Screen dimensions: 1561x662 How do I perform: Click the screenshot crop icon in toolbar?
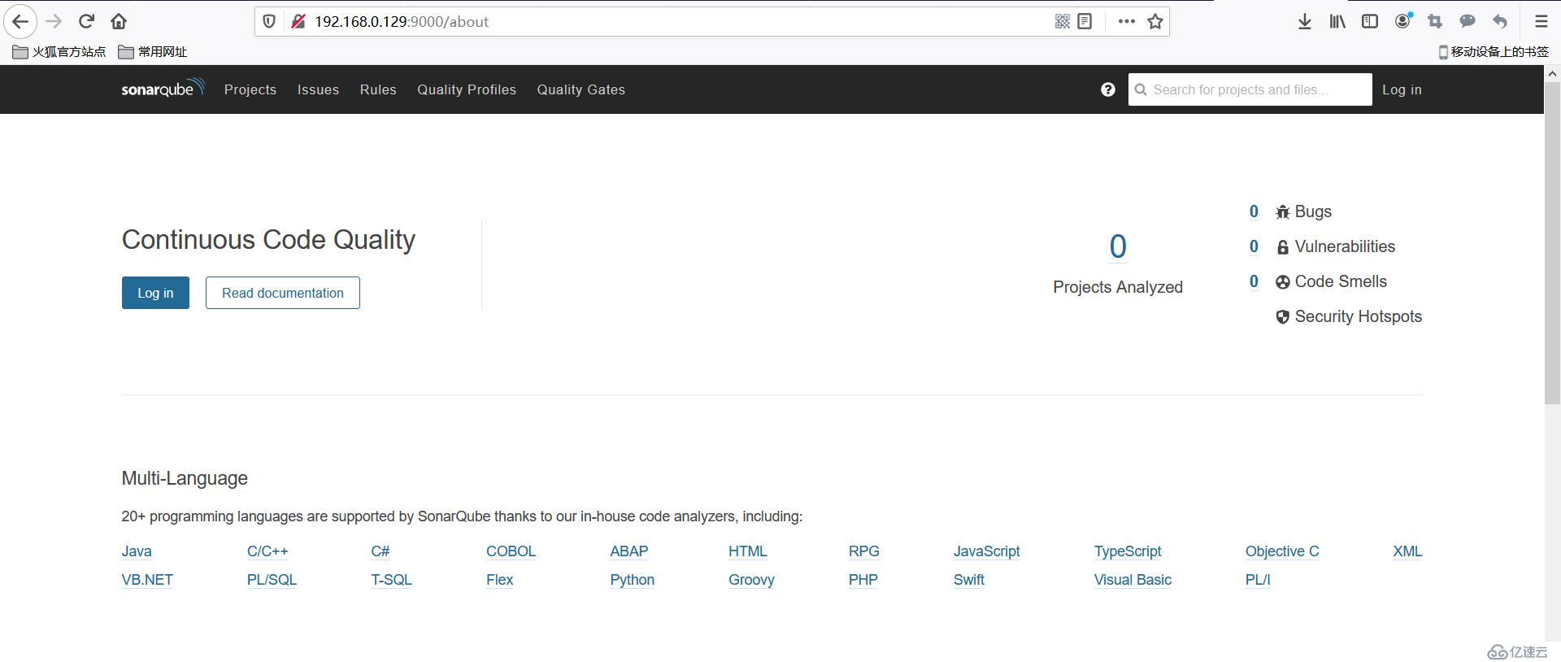[1435, 21]
